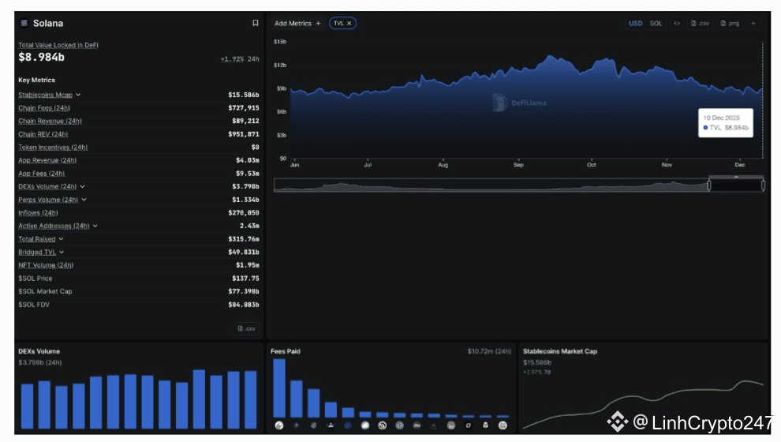This screenshot has height=442, width=781.
Task: Click the $137.75 SOL price value
Action: click(x=245, y=279)
